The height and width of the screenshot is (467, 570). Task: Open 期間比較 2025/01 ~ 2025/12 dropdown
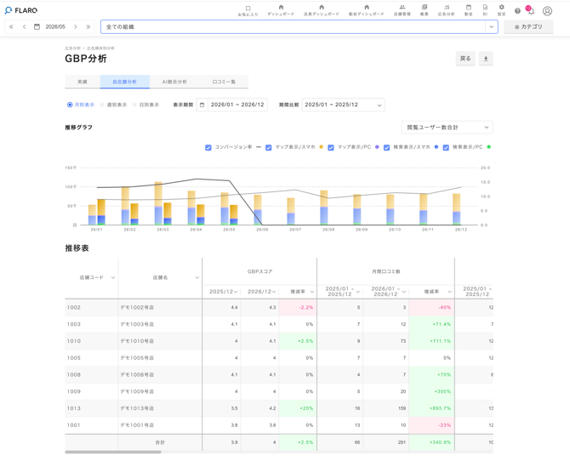[x=343, y=105]
